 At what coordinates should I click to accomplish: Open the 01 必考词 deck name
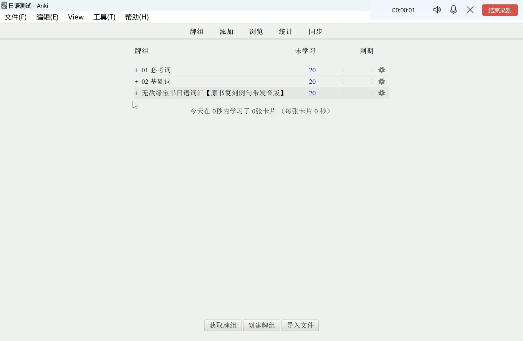click(156, 70)
